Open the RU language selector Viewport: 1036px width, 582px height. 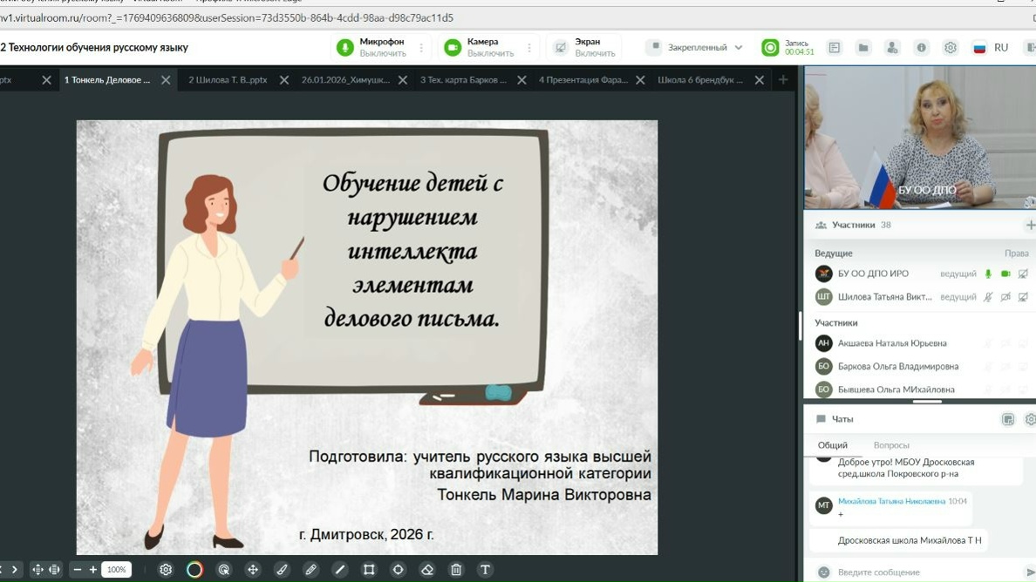pos(991,48)
